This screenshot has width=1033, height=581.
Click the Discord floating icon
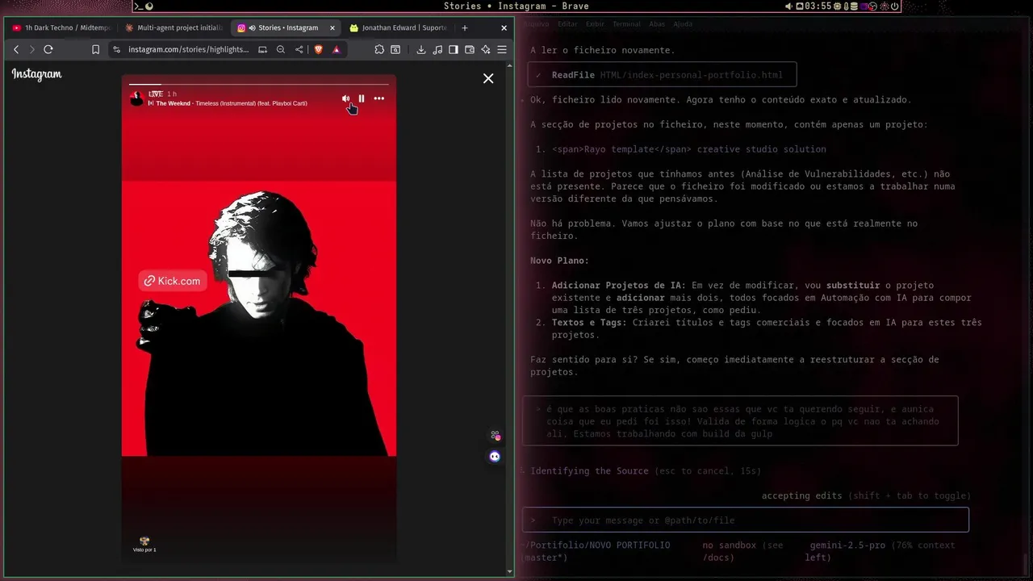pyautogui.click(x=495, y=456)
